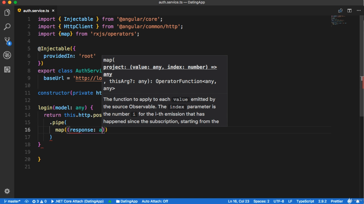Click the synchronize changes cloud icon
This screenshot has width=364, height=204.
tap(27, 201)
